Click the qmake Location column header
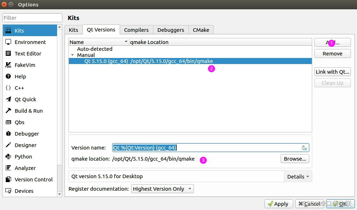The width and height of the screenshot is (357, 210). [x=220, y=42]
